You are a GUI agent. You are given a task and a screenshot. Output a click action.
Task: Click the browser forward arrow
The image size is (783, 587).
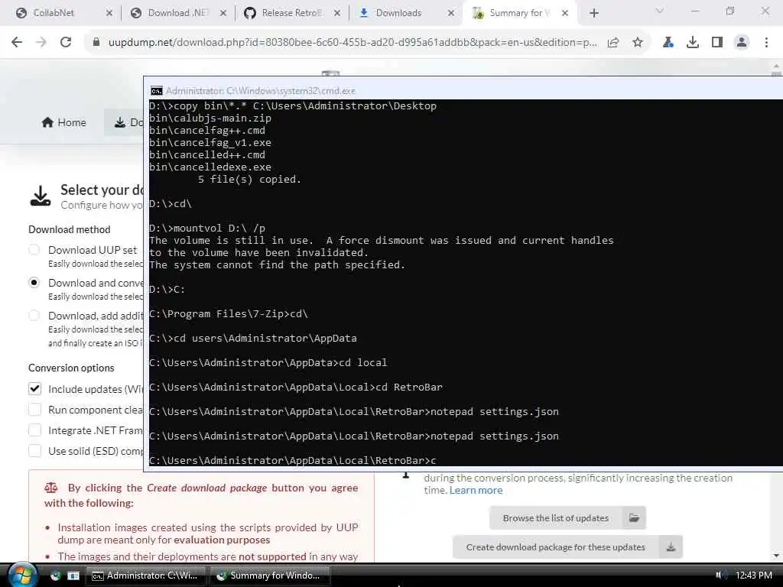point(41,43)
